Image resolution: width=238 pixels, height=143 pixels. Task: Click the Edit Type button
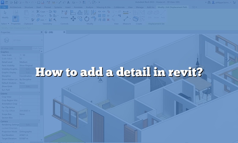(38, 48)
